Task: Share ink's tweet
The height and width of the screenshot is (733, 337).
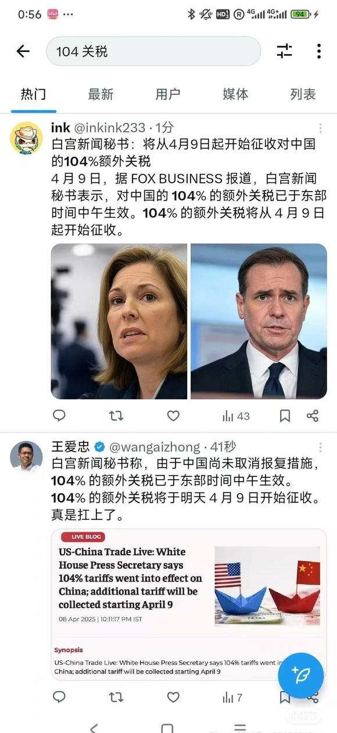Action: (313, 416)
